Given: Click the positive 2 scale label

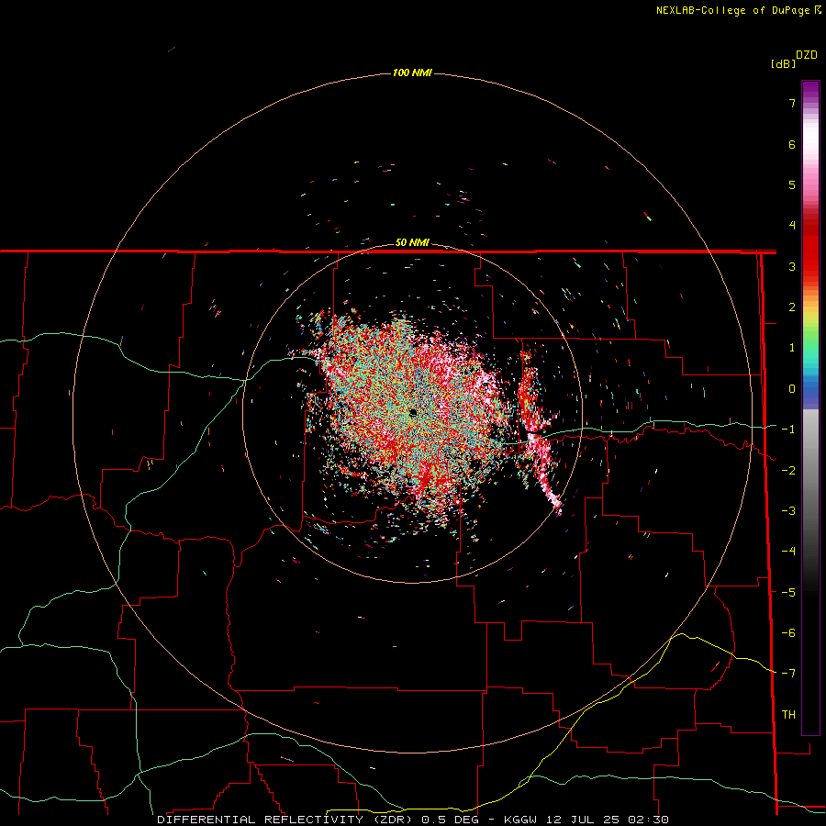Looking at the screenshot, I should [x=792, y=307].
